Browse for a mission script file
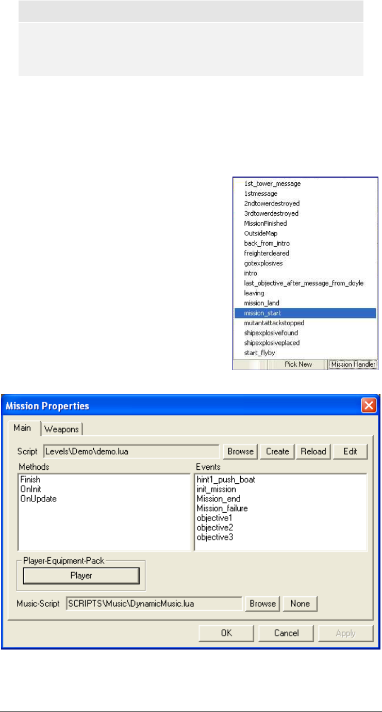Image resolution: width=382 pixels, height=712 pixels. [x=241, y=451]
